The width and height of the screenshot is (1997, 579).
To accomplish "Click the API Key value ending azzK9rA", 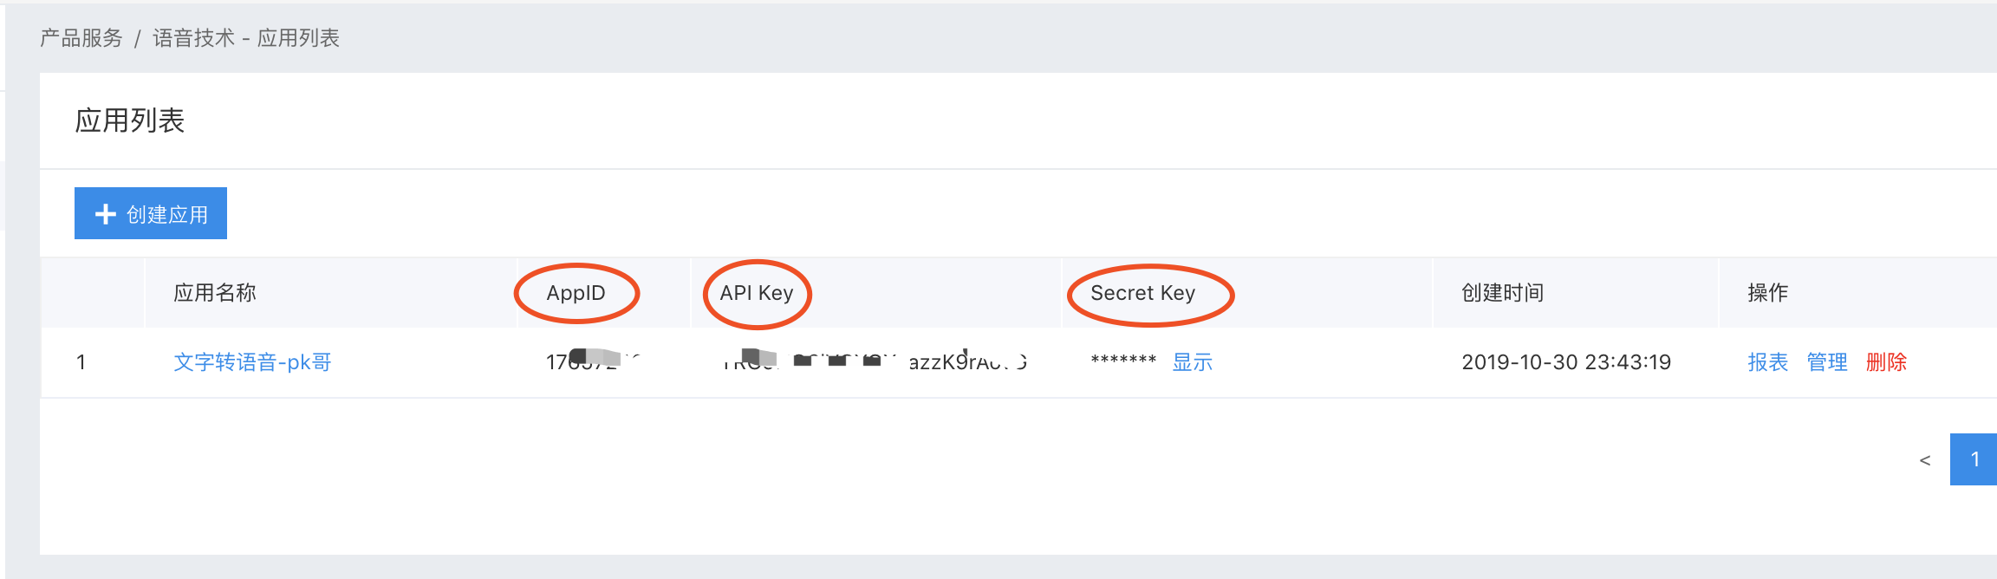I will [874, 361].
